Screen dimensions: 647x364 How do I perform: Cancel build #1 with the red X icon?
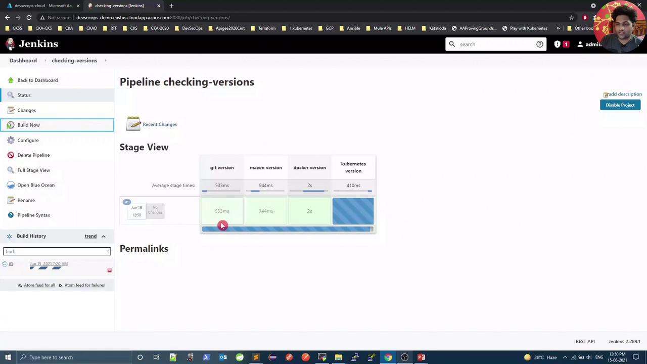[109, 270]
